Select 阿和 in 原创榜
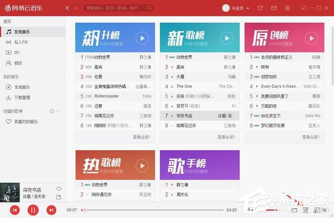This screenshot has height=218, width=334. pyautogui.click(x=284, y=67)
